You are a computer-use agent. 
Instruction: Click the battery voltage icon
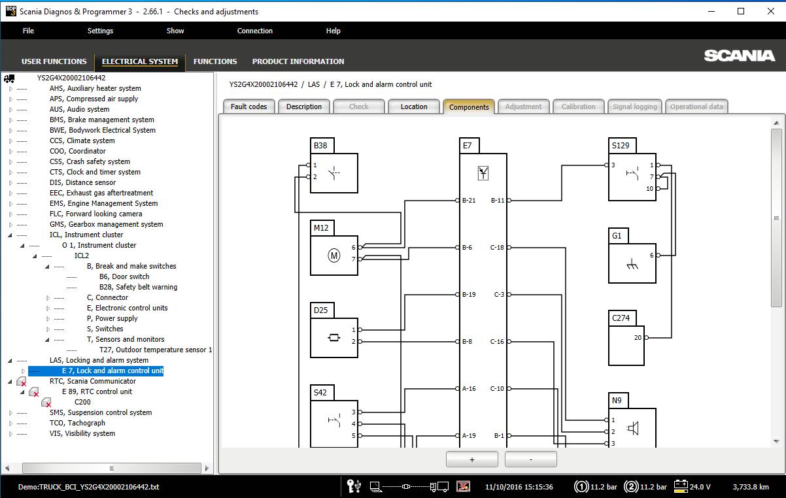[681, 486]
